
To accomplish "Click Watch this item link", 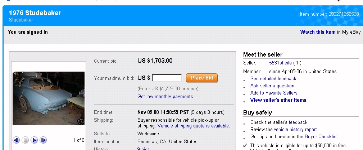I will pyautogui.click(x=318, y=32).
